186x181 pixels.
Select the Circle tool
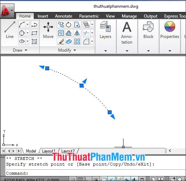pyautogui.click(x=22, y=33)
